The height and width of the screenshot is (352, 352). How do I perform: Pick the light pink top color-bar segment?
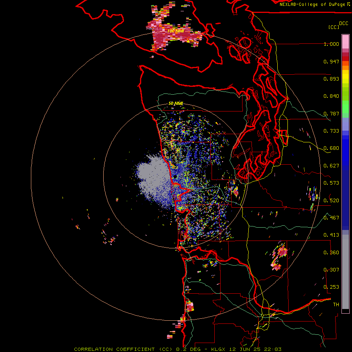pyautogui.click(x=345, y=41)
